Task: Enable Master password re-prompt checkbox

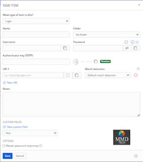Action: pyautogui.click(x=4, y=146)
